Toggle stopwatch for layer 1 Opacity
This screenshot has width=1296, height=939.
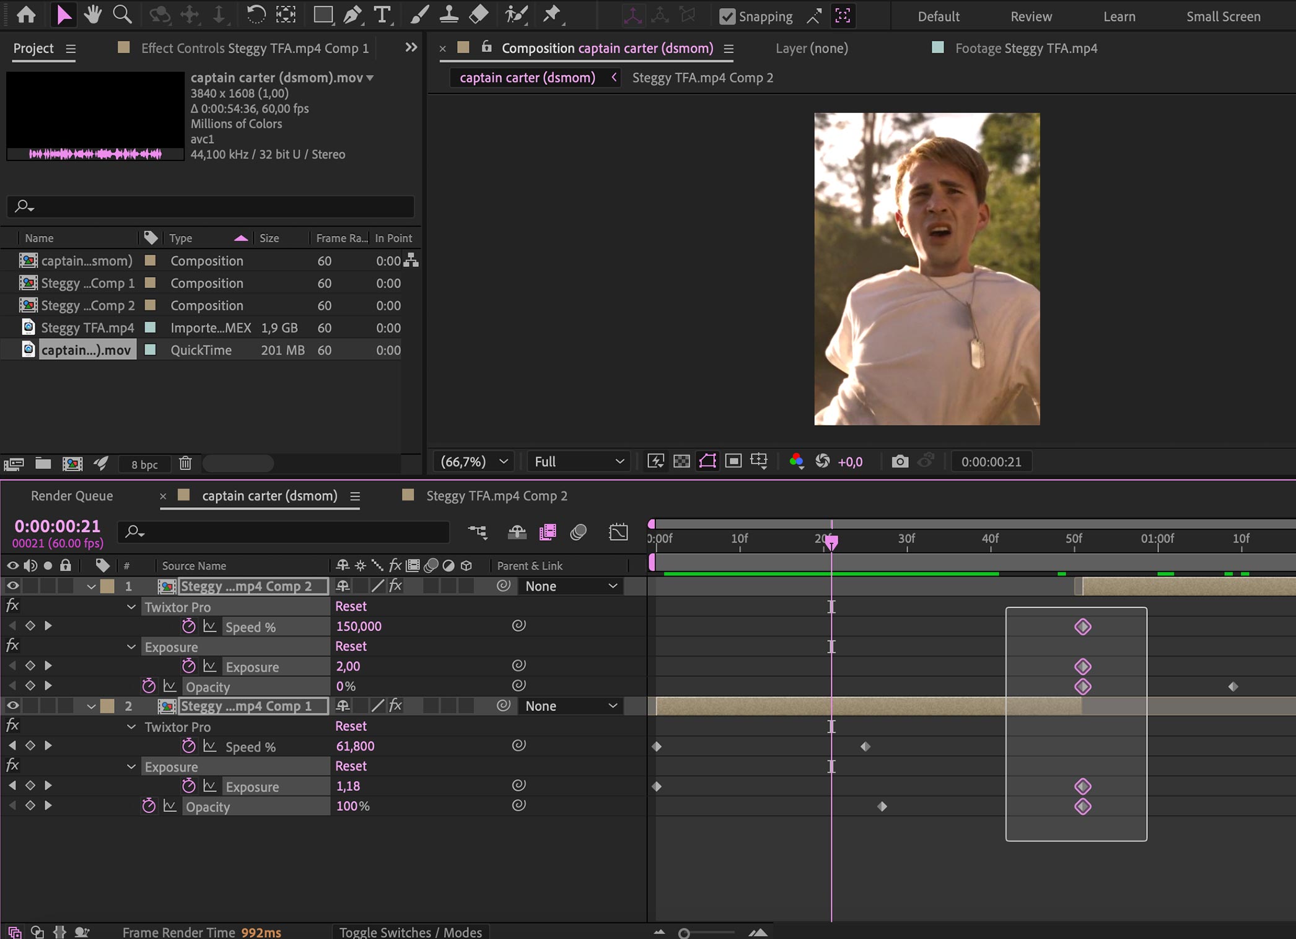point(149,686)
